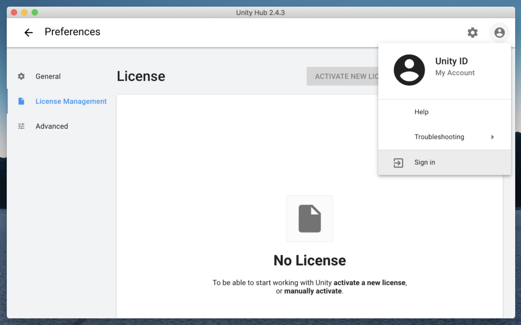The width and height of the screenshot is (521, 325).
Task: Follow the 'activate a new license' link
Action: click(370, 283)
